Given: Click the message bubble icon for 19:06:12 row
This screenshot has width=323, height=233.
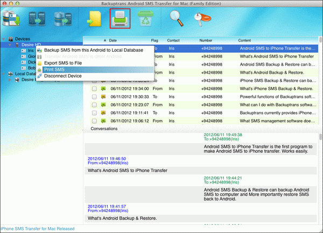Looking at the screenshot, I should [x=103, y=121].
